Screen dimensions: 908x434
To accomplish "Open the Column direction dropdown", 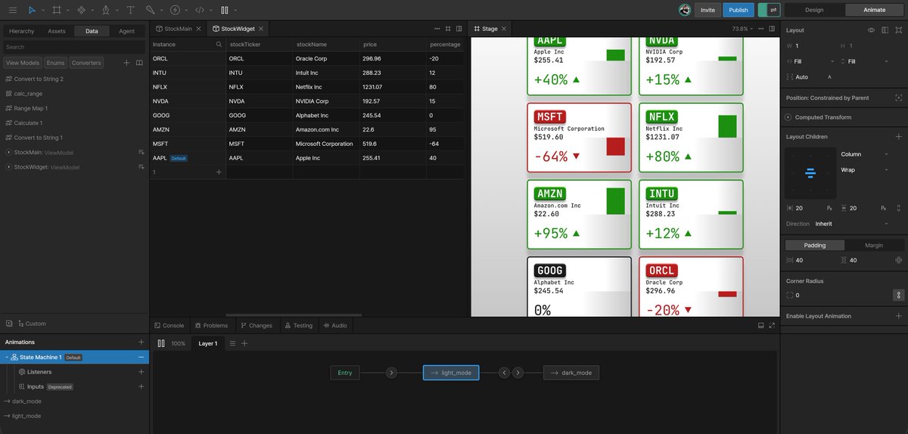I will tap(866, 154).
